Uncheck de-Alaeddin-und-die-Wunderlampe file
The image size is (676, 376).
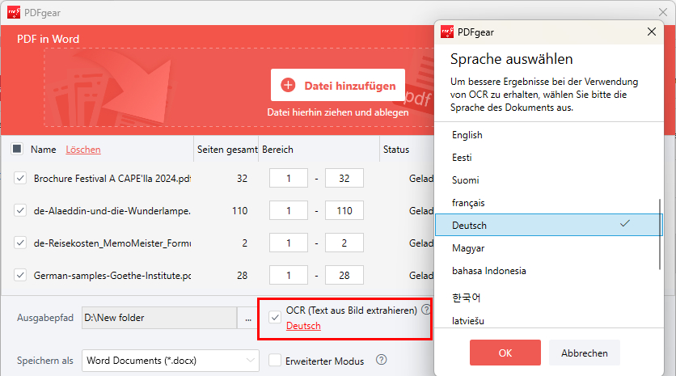[20, 210]
